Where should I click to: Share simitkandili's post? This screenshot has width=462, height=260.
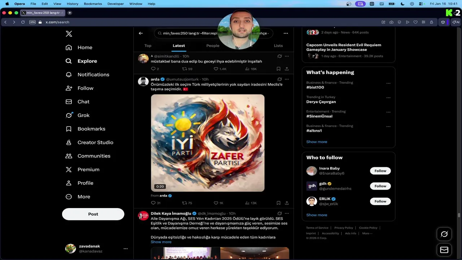point(287,69)
